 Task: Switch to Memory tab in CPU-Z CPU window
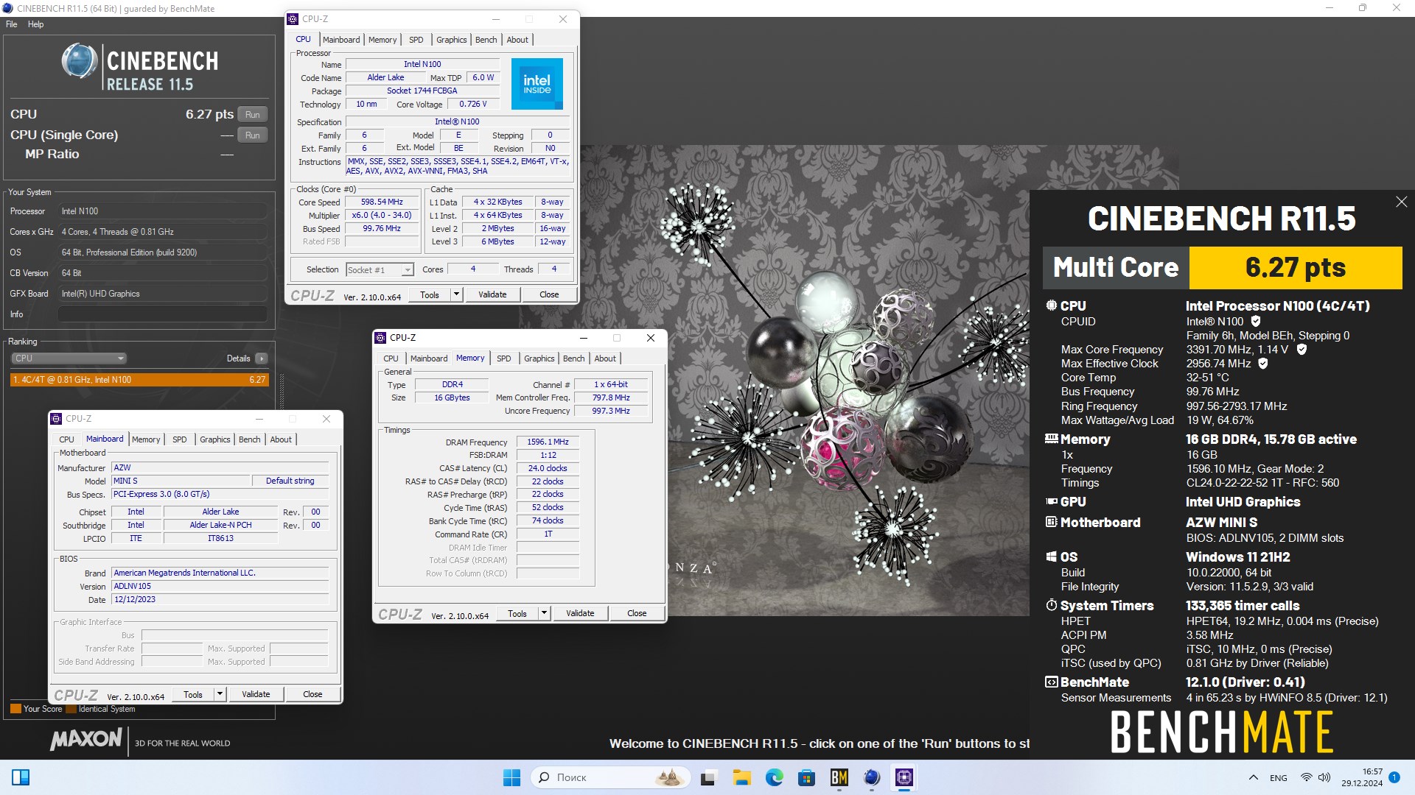tap(382, 40)
